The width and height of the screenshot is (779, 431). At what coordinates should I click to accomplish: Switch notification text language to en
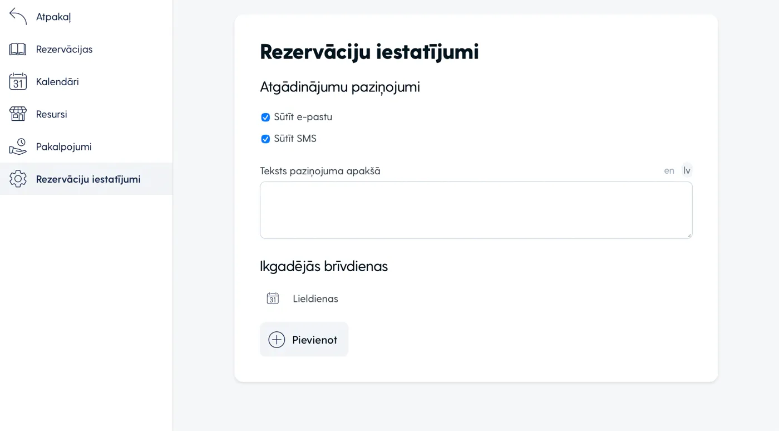pyautogui.click(x=669, y=170)
